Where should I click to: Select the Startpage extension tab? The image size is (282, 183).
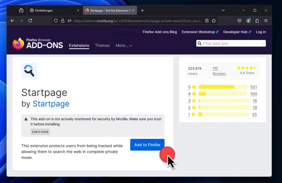(x=110, y=10)
